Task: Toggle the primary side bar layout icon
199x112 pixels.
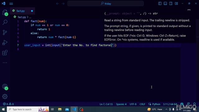Action: point(160,3)
